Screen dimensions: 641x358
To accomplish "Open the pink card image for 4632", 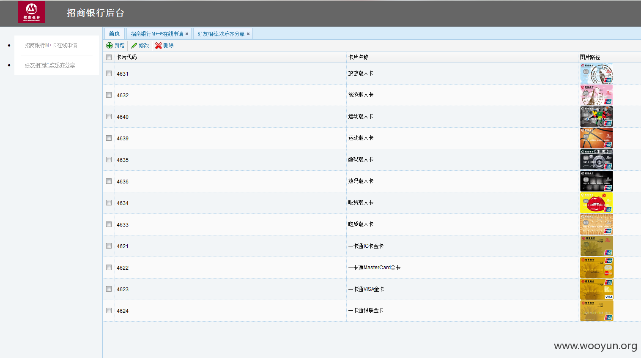I will 597,95.
